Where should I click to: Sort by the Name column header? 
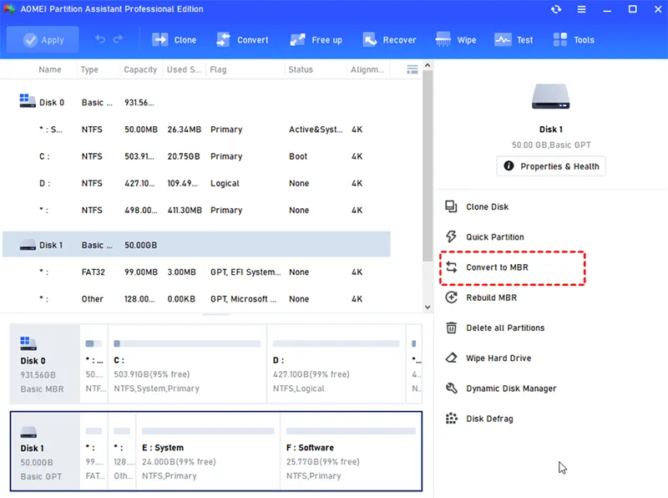click(50, 69)
